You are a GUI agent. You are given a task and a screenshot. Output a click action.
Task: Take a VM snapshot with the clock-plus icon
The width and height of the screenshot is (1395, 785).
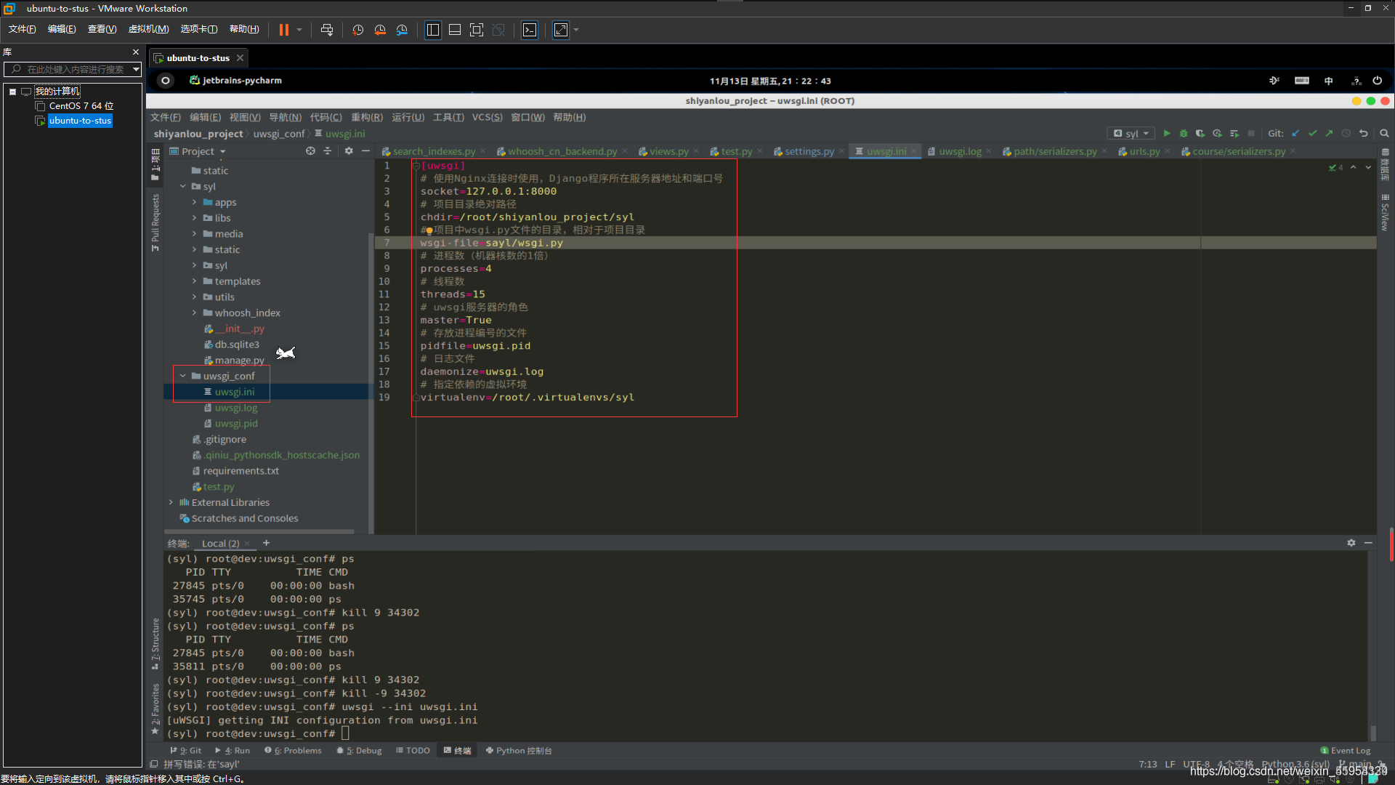coord(358,30)
